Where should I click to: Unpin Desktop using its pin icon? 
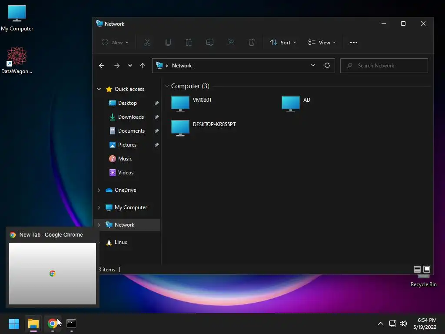(x=156, y=103)
